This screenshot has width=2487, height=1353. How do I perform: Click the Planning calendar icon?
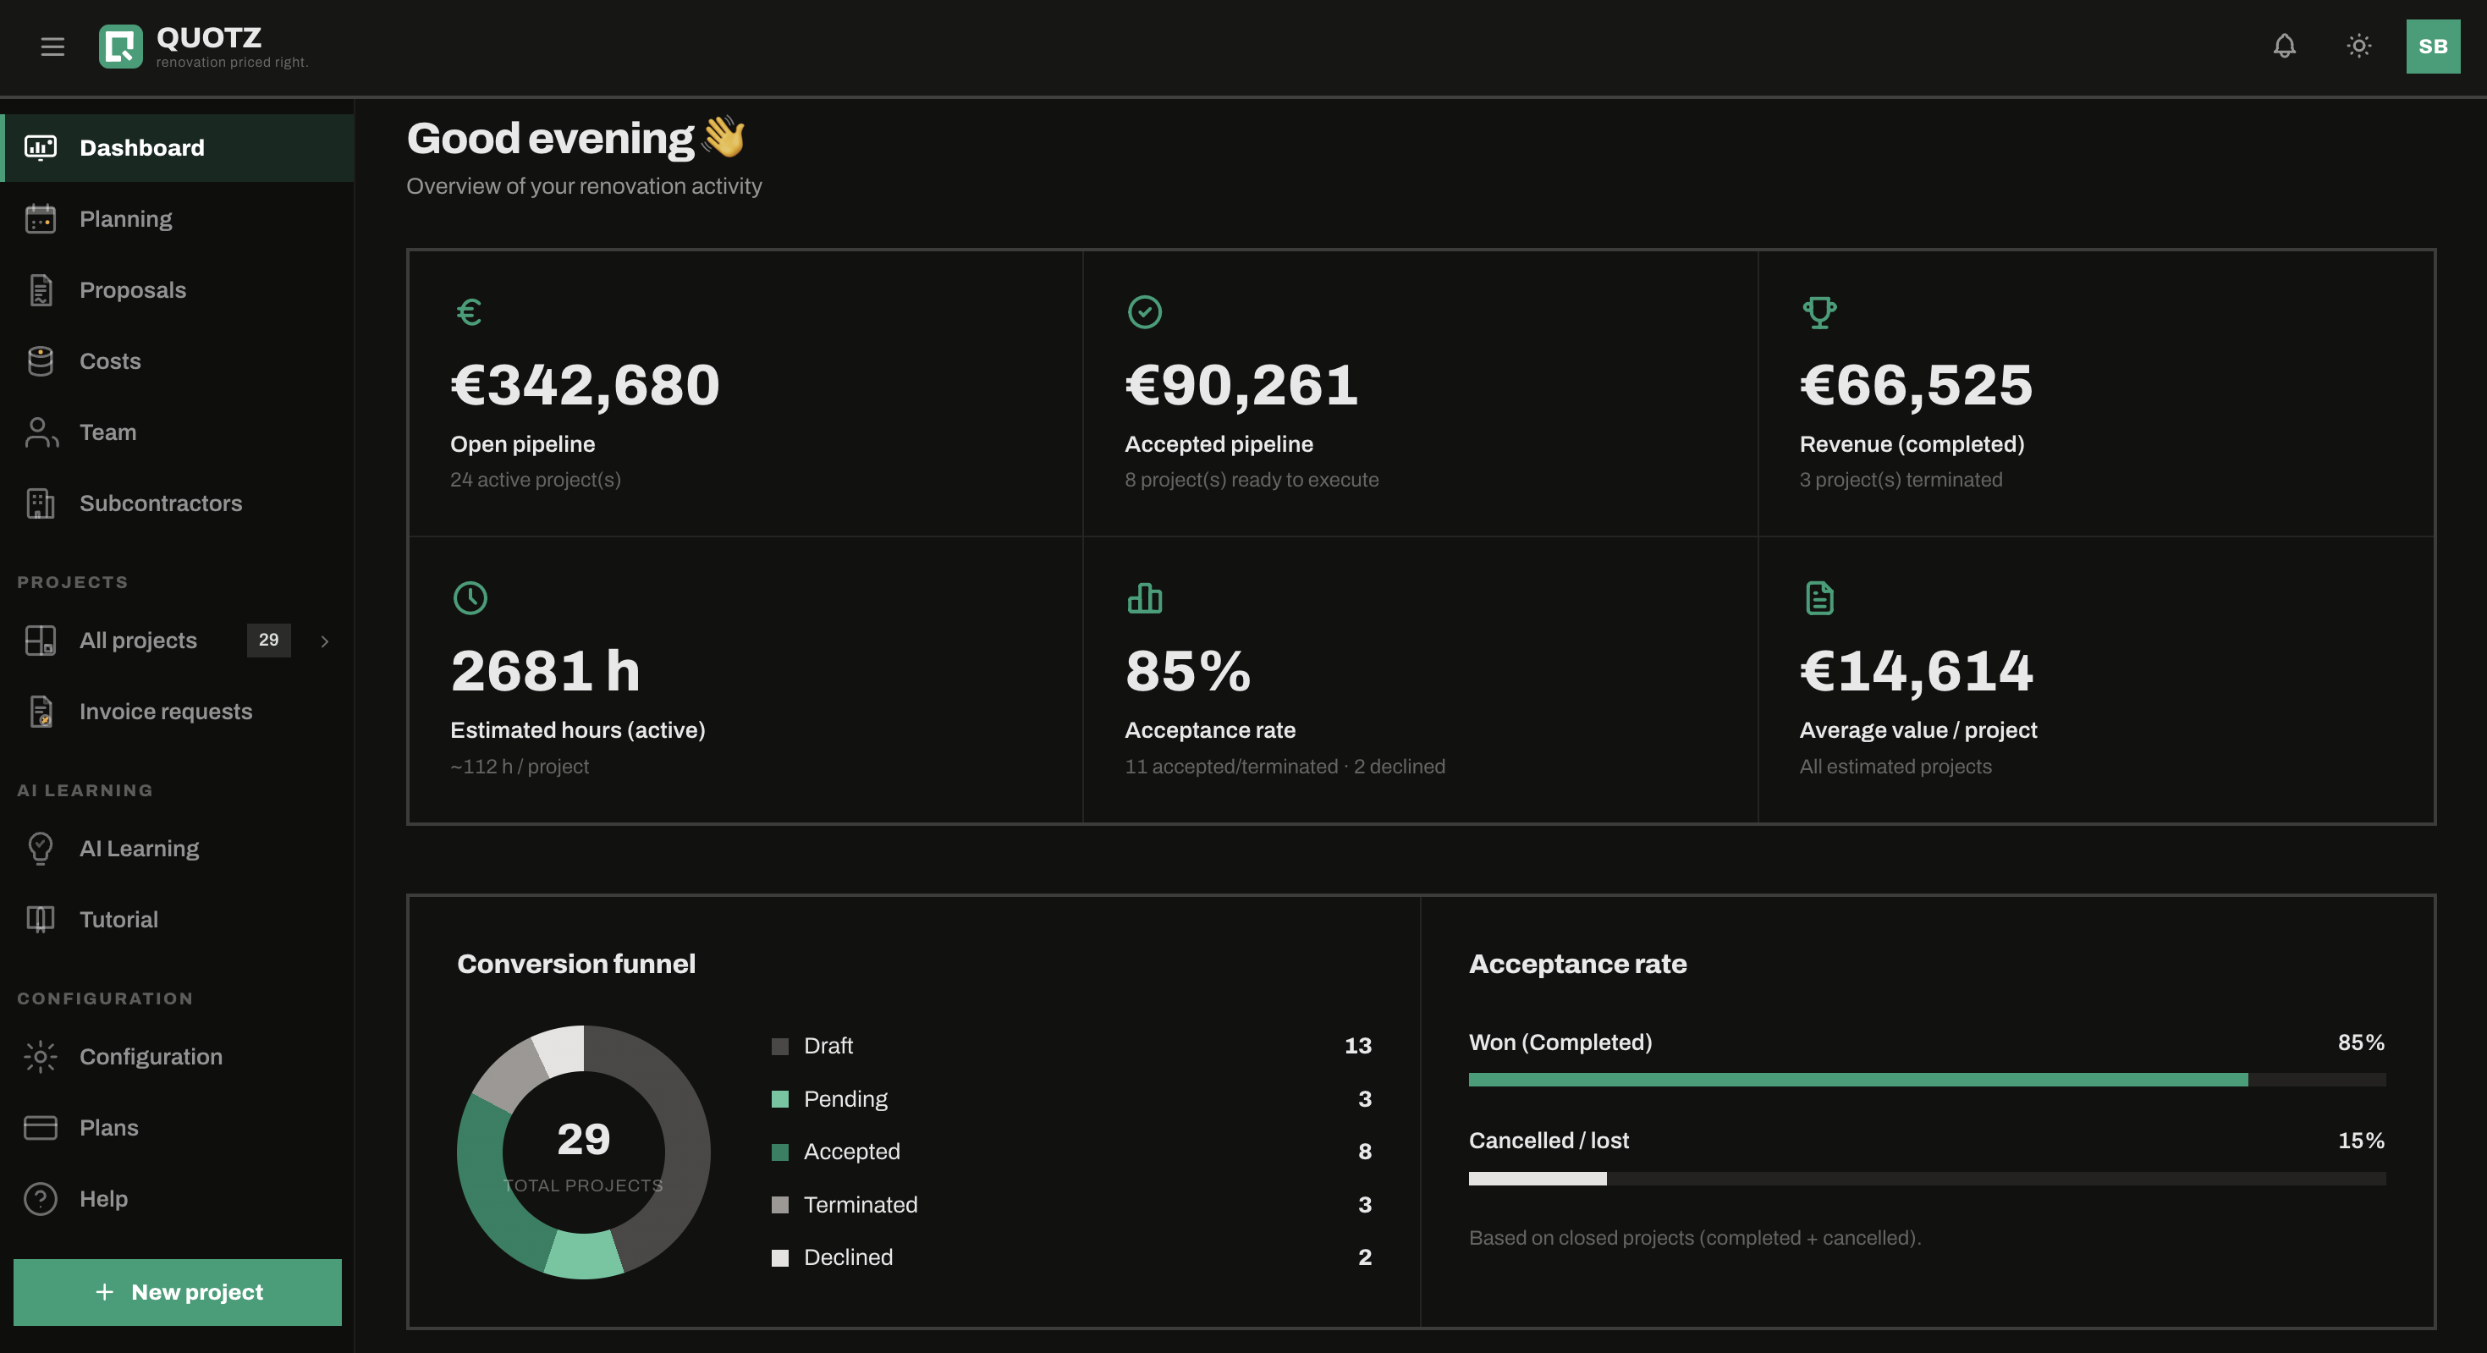coord(41,219)
